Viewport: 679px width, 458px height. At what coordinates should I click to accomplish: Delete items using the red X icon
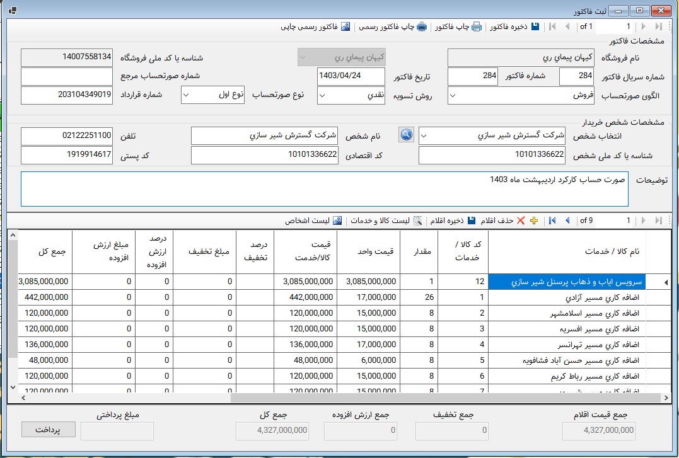pos(520,220)
